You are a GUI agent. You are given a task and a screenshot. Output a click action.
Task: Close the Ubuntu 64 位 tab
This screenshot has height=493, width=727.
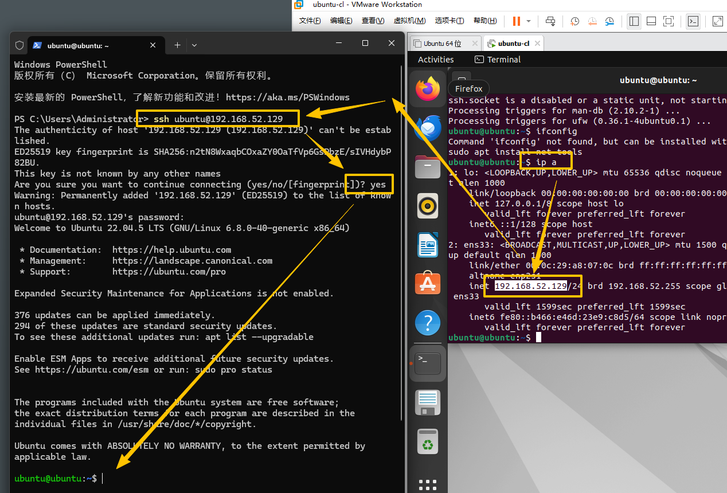[474, 43]
